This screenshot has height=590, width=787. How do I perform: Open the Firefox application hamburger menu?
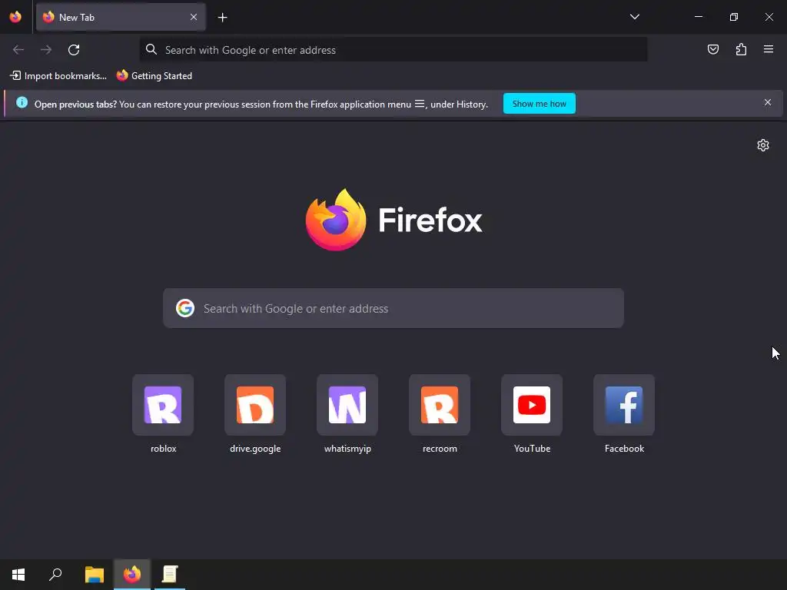pos(769,49)
